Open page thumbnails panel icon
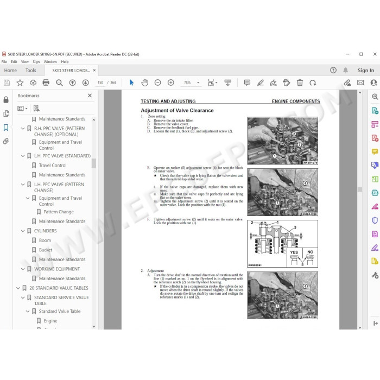Viewport: 380px width, 380px height. 6,113
